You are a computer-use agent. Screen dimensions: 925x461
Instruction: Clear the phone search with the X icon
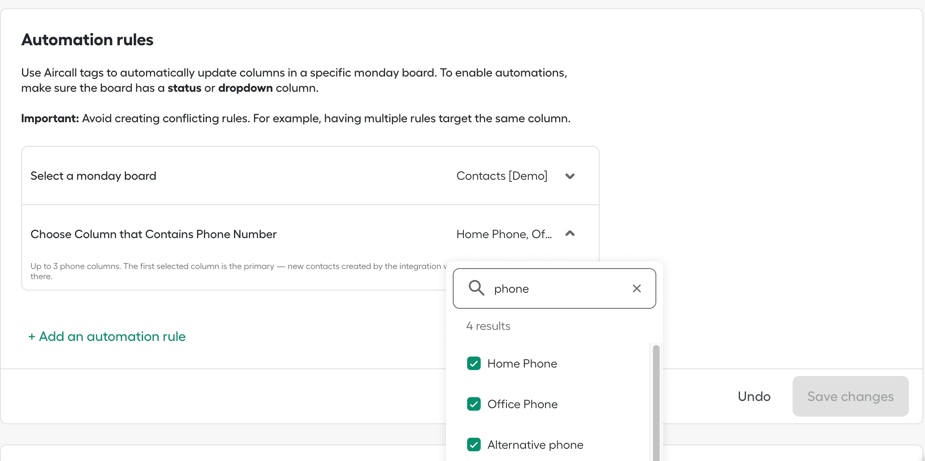[x=636, y=288]
